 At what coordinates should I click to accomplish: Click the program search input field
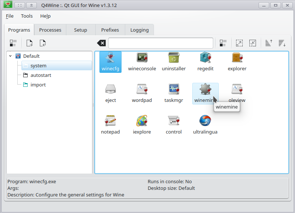[x=161, y=43]
